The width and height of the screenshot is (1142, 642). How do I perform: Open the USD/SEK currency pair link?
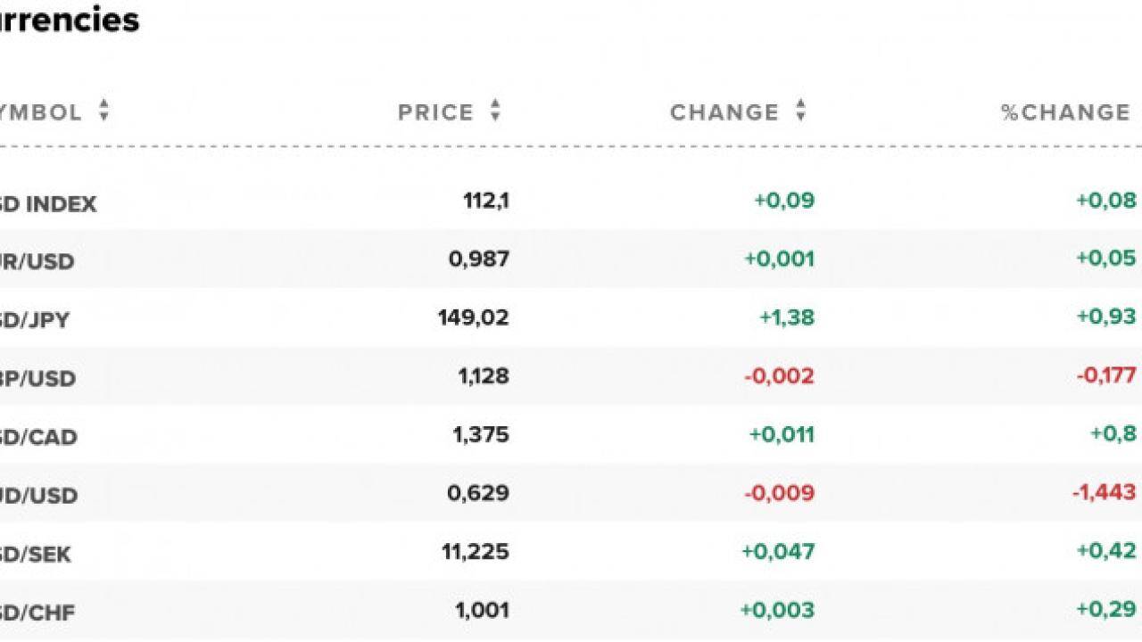[x=35, y=554]
